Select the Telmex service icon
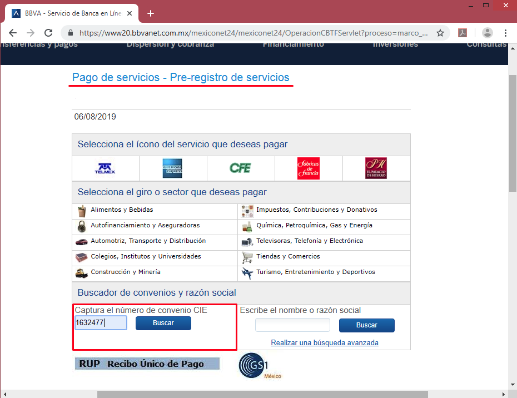Image resolution: width=517 pixels, height=398 pixels. 105,168
